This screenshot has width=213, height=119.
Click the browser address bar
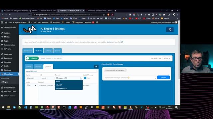(69, 15)
